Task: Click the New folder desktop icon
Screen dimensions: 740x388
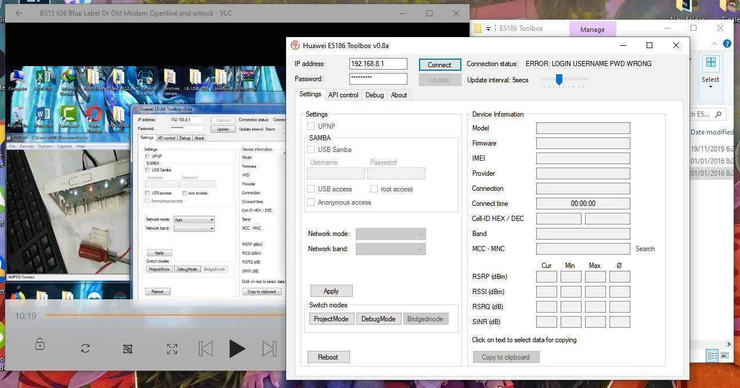Action: [x=687, y=12]
